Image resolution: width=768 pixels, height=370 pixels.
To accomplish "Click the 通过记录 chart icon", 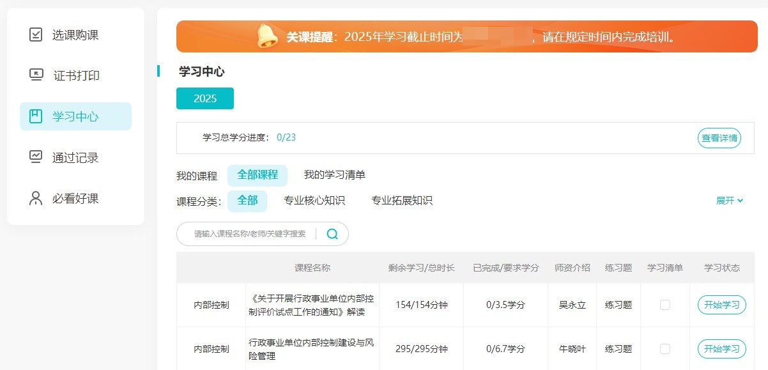I will click(x=36, y=157).
